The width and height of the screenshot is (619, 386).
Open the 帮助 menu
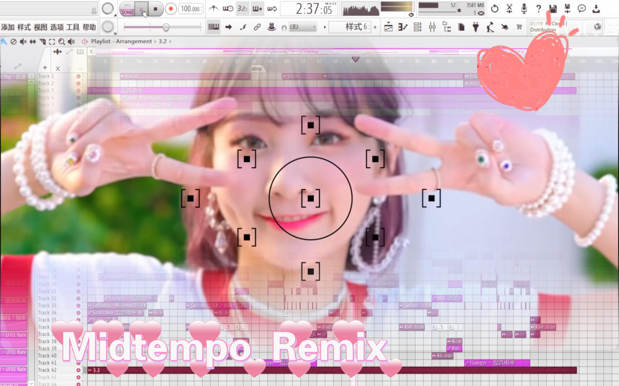click(89, 27)
